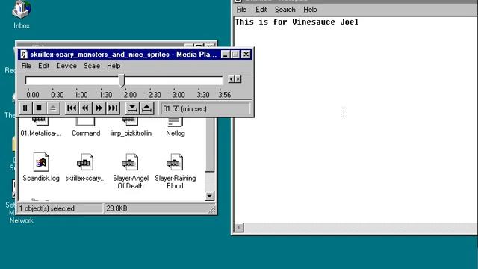Screen dimensions: 478x269
Task: Click the folder window vertical scrollbar thumb
Action: pos(209,145)
